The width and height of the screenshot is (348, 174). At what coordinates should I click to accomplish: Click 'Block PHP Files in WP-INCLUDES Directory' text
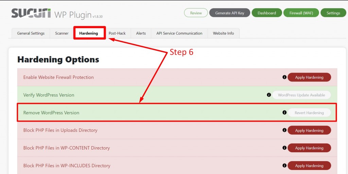tap(67, 166)
